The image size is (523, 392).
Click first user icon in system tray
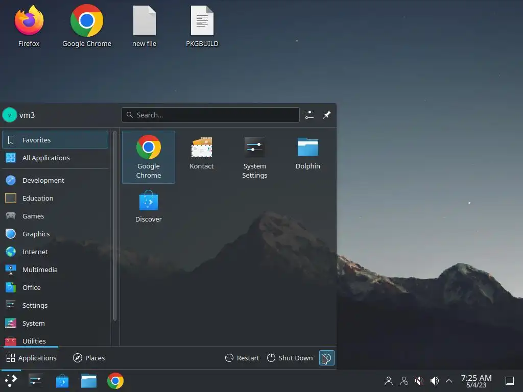click(x=389, y=381)
